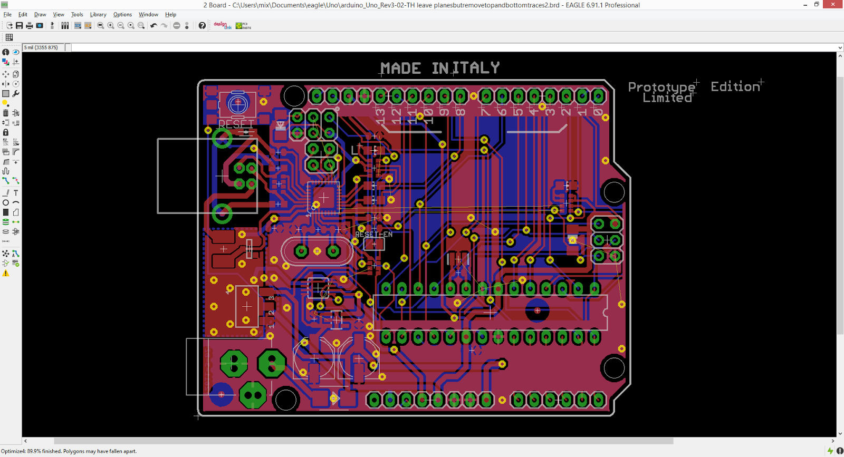The height and width of the screenshot is (457, 844).
Task: Click the Open file icon
Action: 9,25
